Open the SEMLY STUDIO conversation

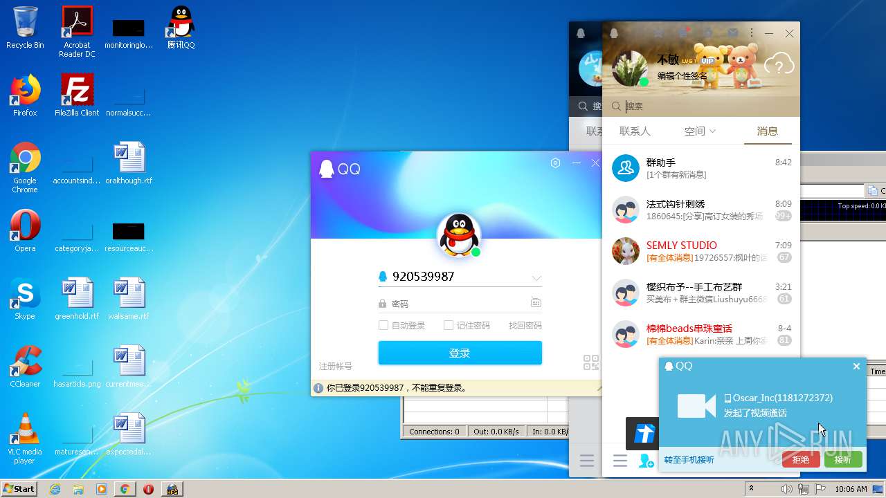[701, 251]
